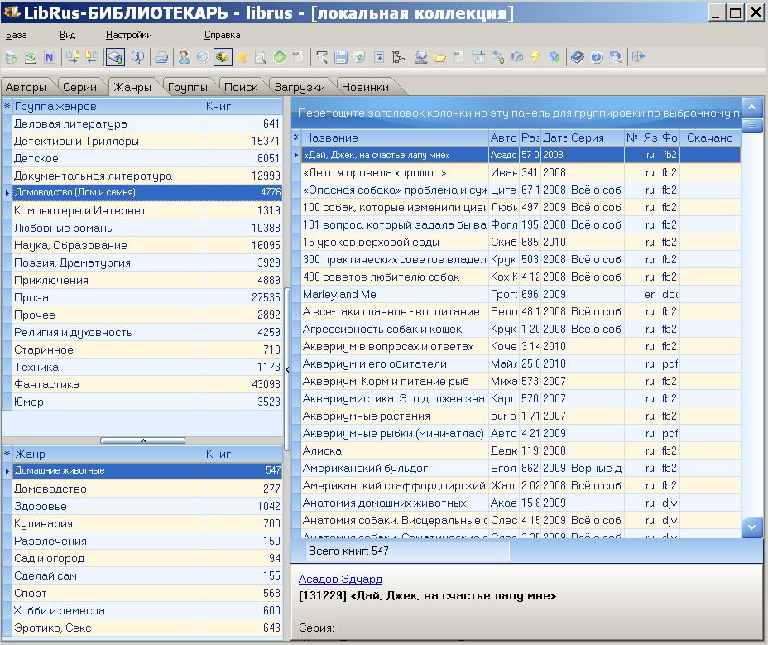Click the floppy disk save icon
The width and height of the screenshot is (768, 645).
(339, 57)
